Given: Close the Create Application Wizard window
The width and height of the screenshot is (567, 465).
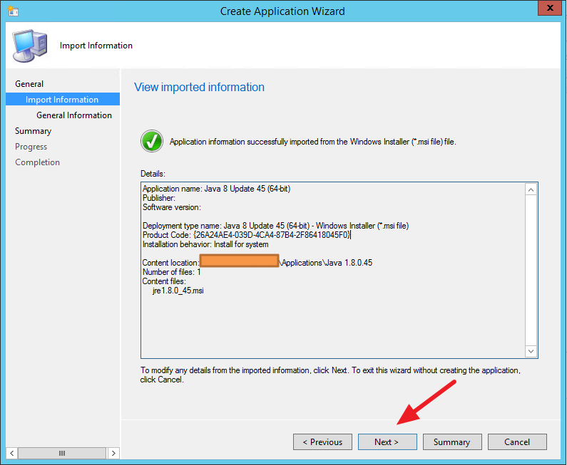Looking at the screenshot, I should pos(550,8).
